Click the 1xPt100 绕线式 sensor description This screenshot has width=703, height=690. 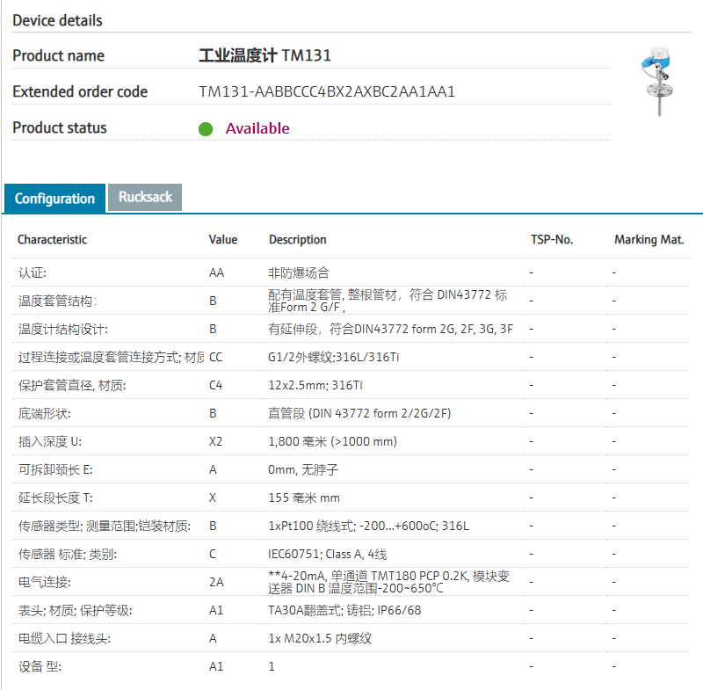click(368, 526)
